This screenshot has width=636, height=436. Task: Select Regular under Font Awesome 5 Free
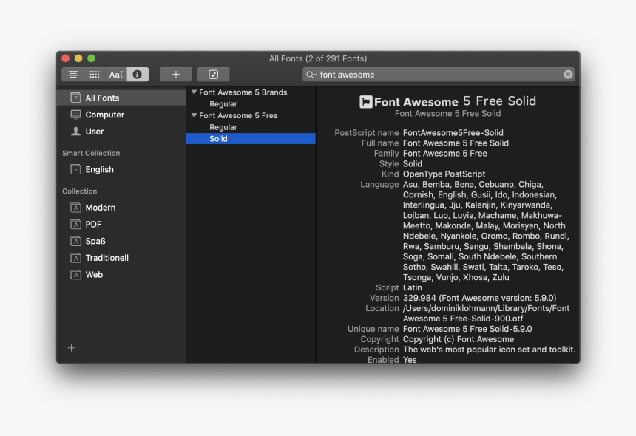tap(251, 127)
